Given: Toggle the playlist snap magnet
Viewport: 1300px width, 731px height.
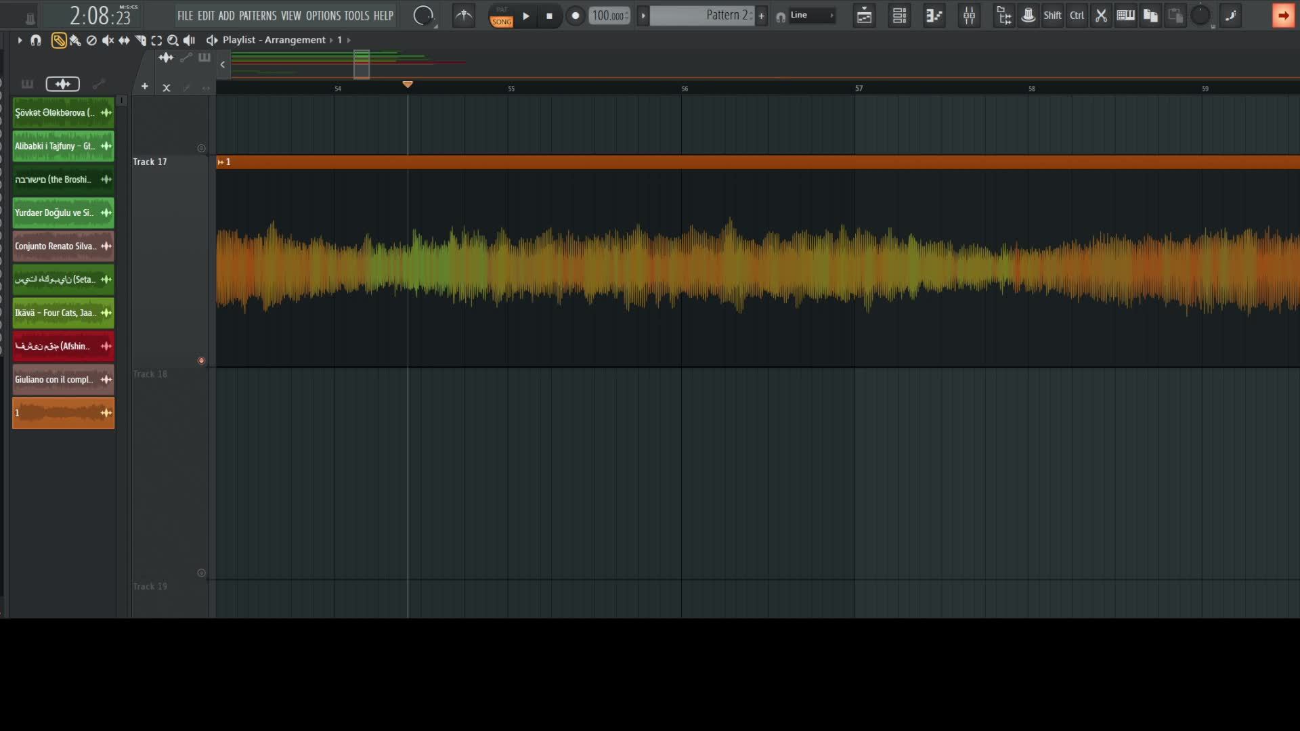Looking at the screenshot, I should [x=36, y=41].
